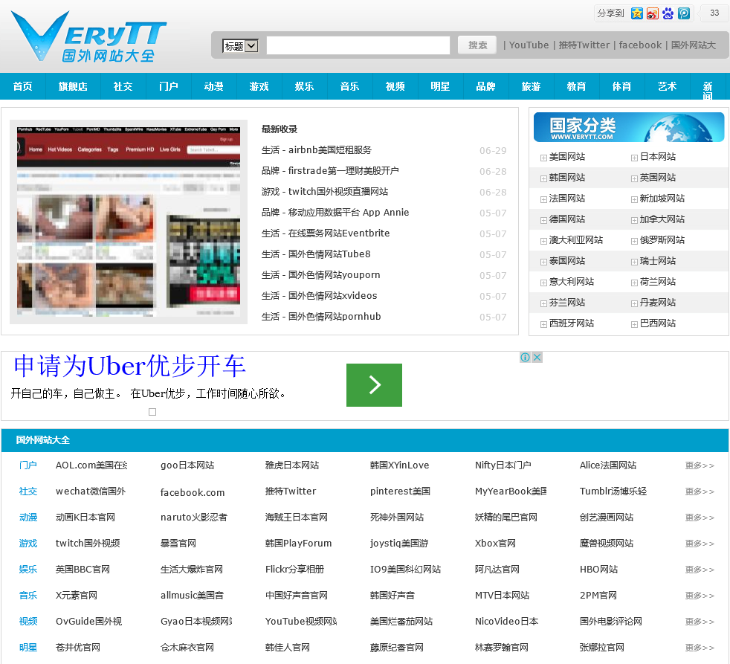Open the 旅游 nav tab
The width and height of the screenshot is (730, 664).
pos(532,86)
